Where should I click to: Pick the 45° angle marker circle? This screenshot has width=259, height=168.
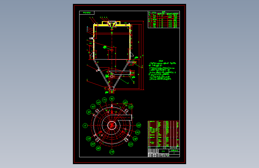93,107
